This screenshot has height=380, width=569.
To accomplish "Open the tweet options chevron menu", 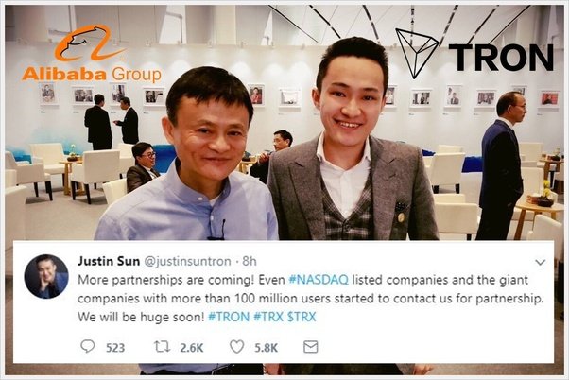I will (x=541, y=262).
